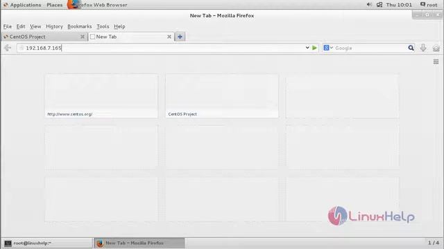Click the Thu 10:01 clock
The height and width of the screenshot is (249, 444).
pos(399,5)
